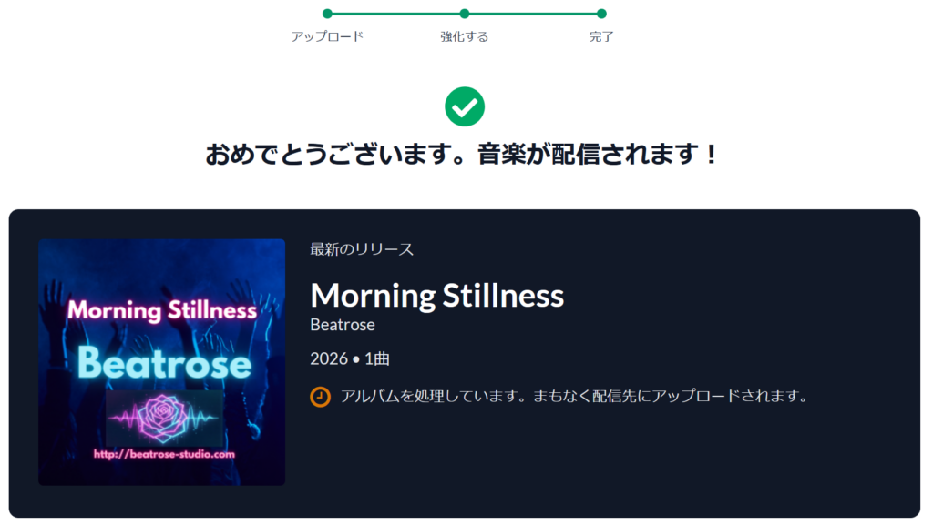933x525 pixels.
Task: Click the beatrose-studio.com URL on the cover
Action: point(164,453)
